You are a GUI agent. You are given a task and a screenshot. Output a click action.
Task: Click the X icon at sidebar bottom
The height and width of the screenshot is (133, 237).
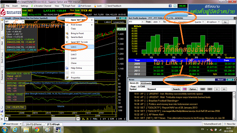pyautogui.click(x=2, y=119)
